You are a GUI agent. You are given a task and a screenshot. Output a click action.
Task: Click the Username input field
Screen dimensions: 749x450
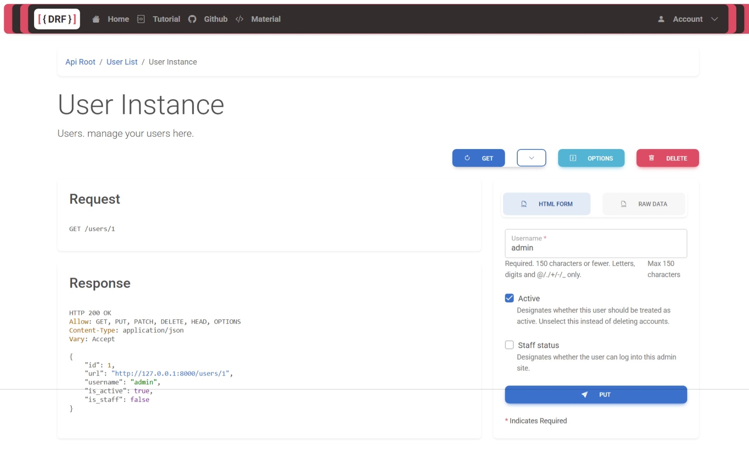tap(596, 248)
